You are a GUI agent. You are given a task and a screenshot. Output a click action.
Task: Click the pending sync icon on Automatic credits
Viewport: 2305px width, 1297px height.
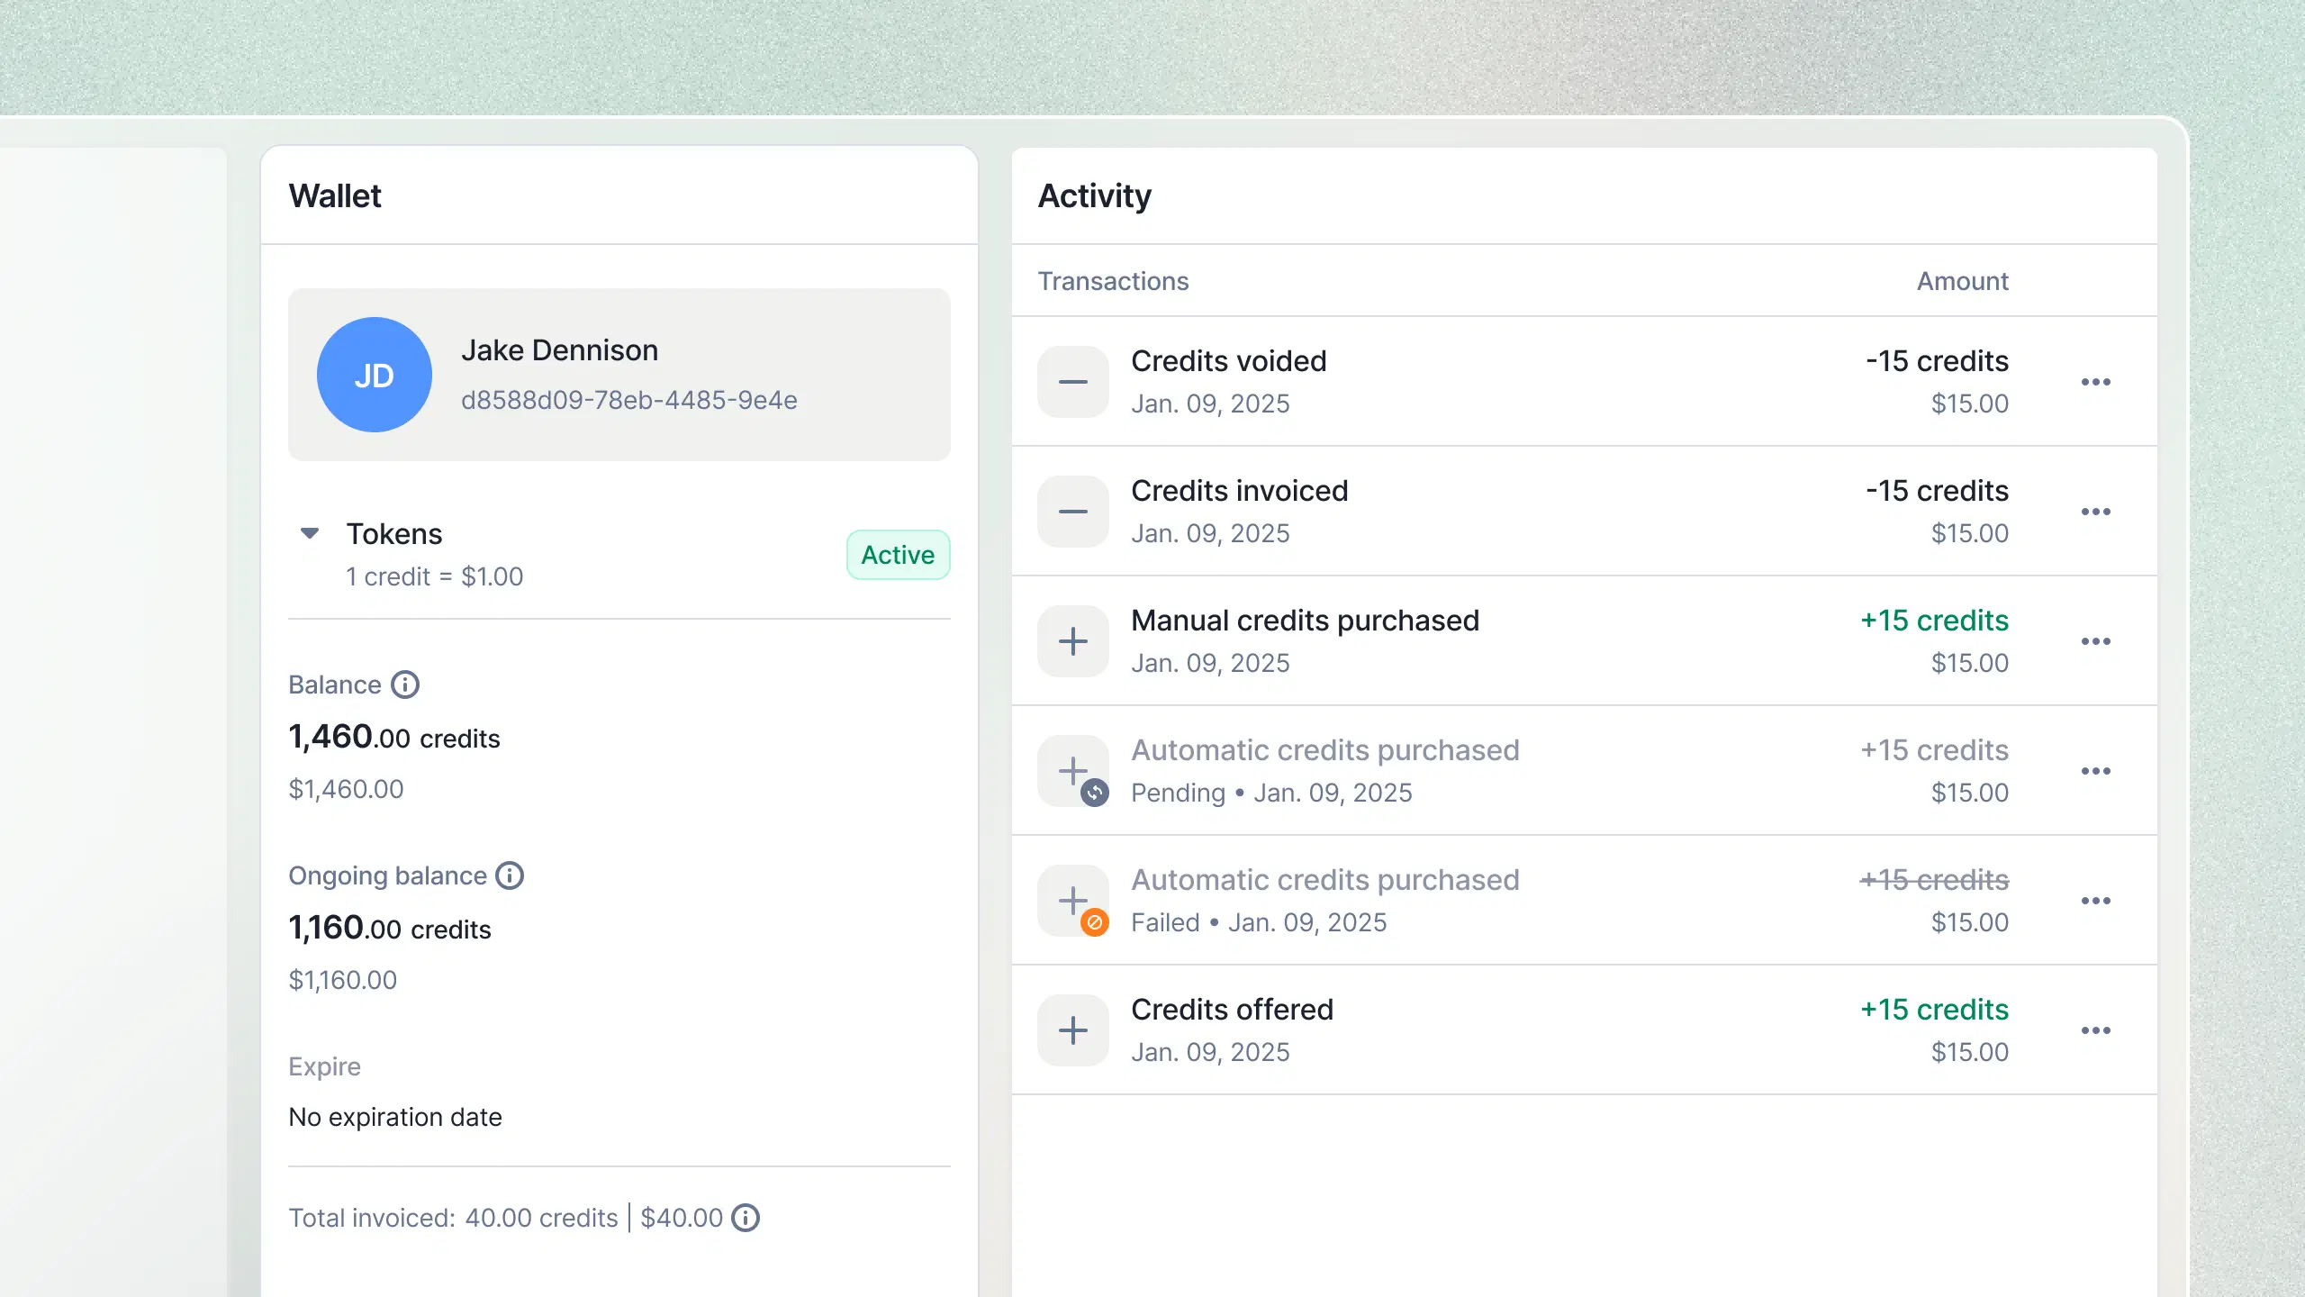click(1095, 793)
